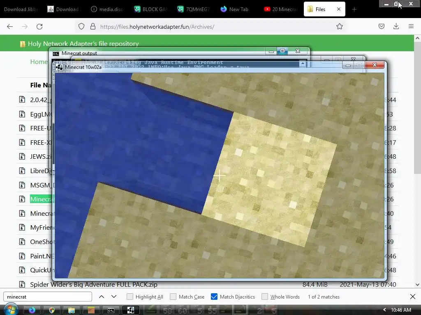Click the 10:46 AM taskbar clock

401,310
